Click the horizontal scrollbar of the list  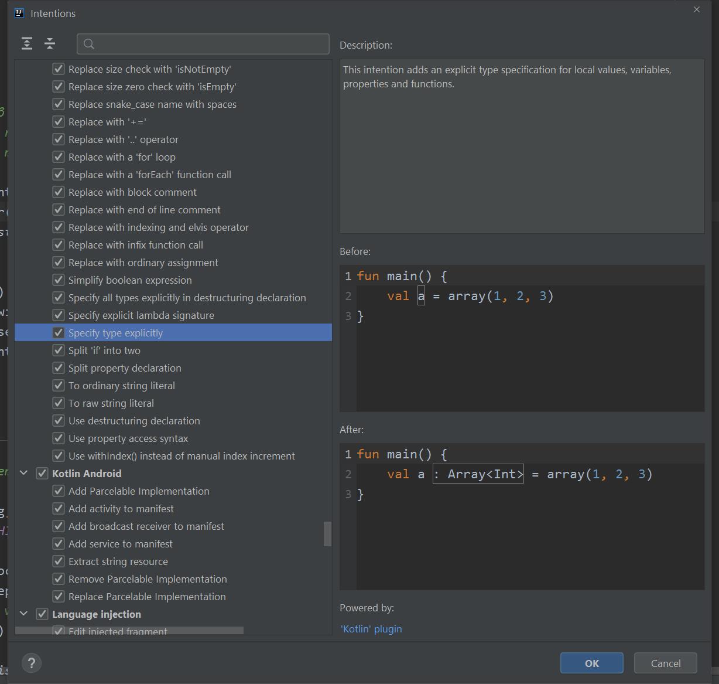(129, 631)
